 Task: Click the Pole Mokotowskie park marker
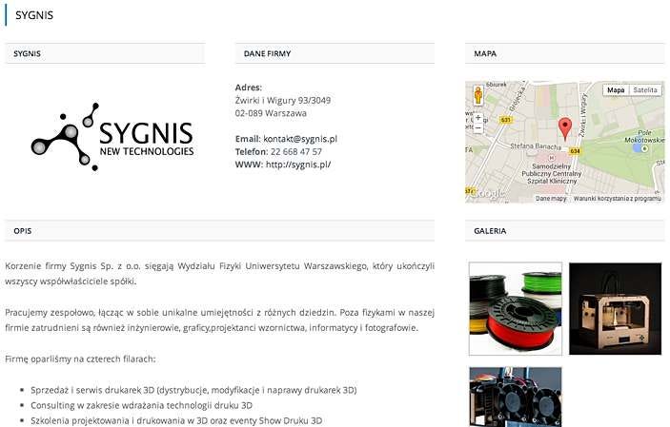[x=645, y=148]
